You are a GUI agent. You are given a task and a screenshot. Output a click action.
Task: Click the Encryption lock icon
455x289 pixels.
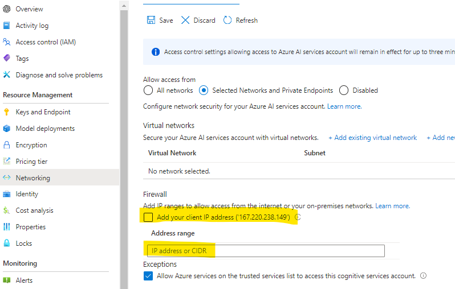[x=7, y=145]
